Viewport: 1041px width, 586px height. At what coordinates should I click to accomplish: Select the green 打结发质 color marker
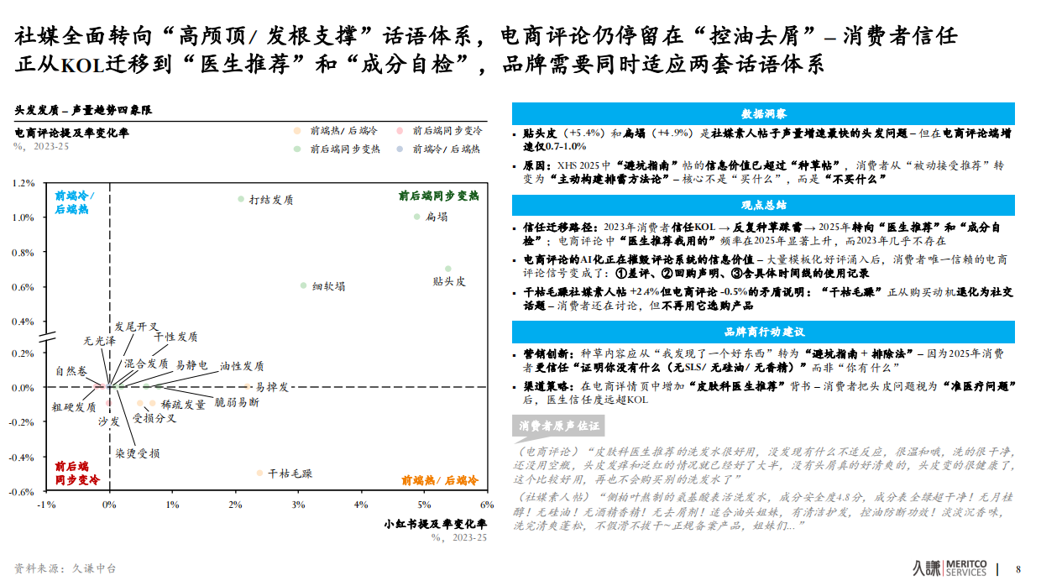[x=241, y=200]
